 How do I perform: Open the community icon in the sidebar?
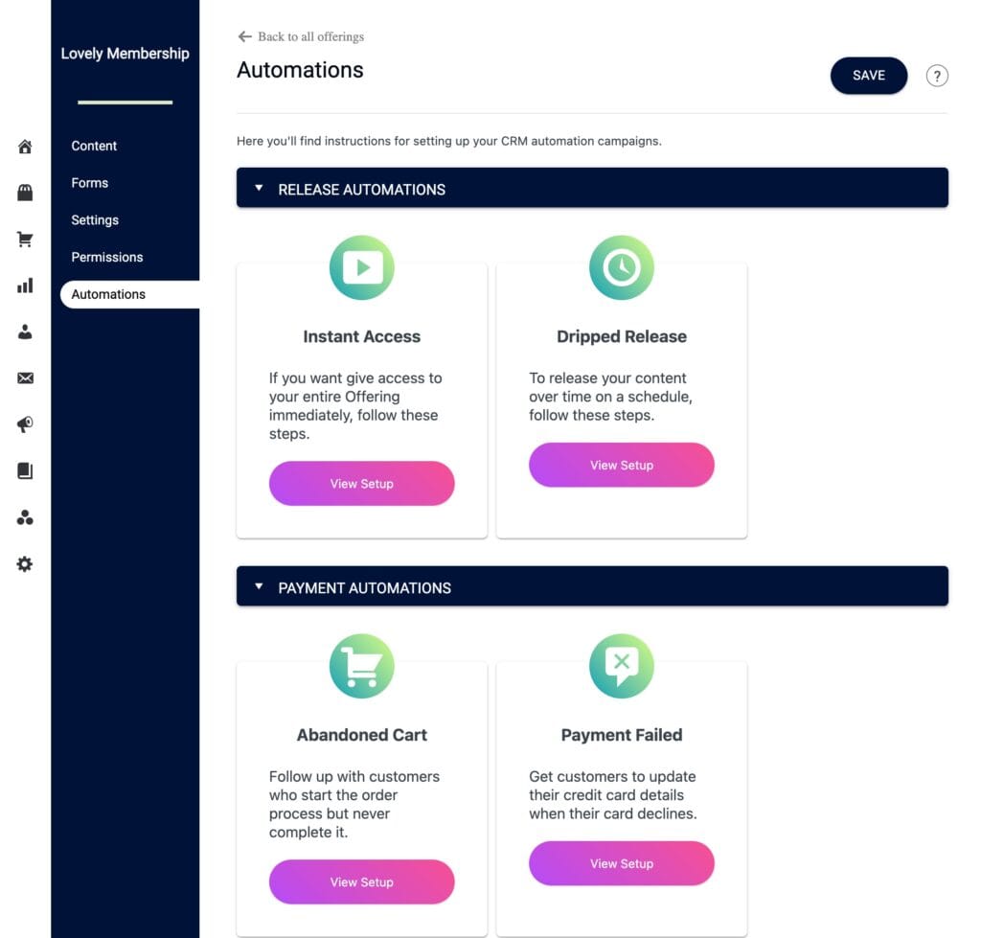[x=24, y=517]
